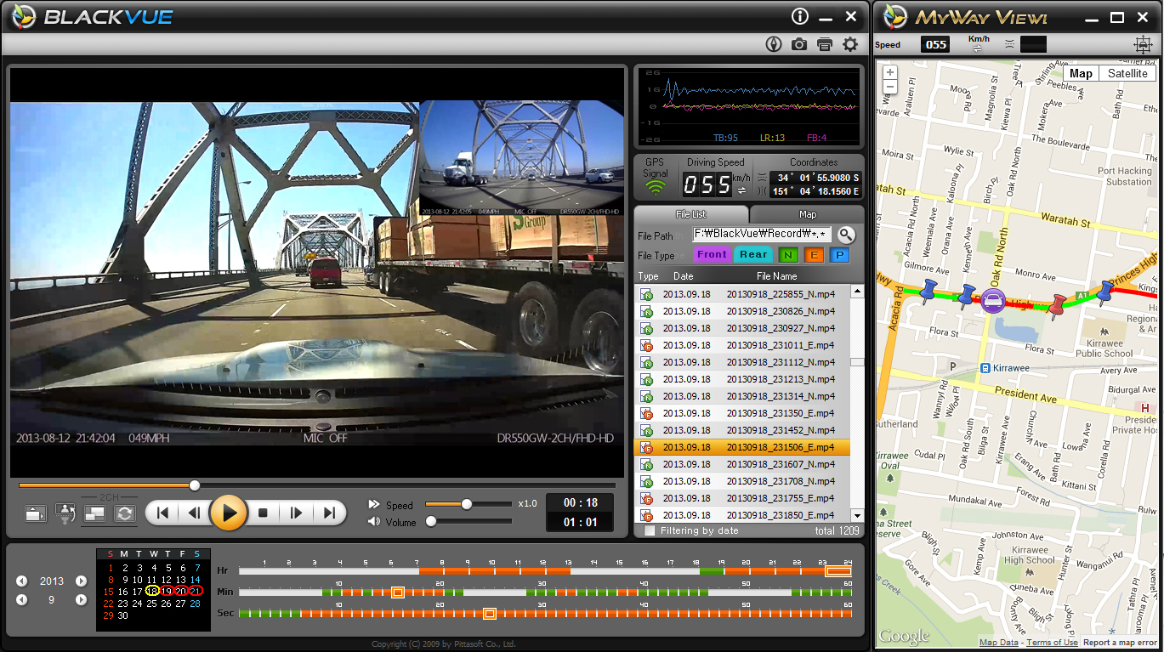Select the Map view type button
Screen dimensions: 1164x652
1081,73
